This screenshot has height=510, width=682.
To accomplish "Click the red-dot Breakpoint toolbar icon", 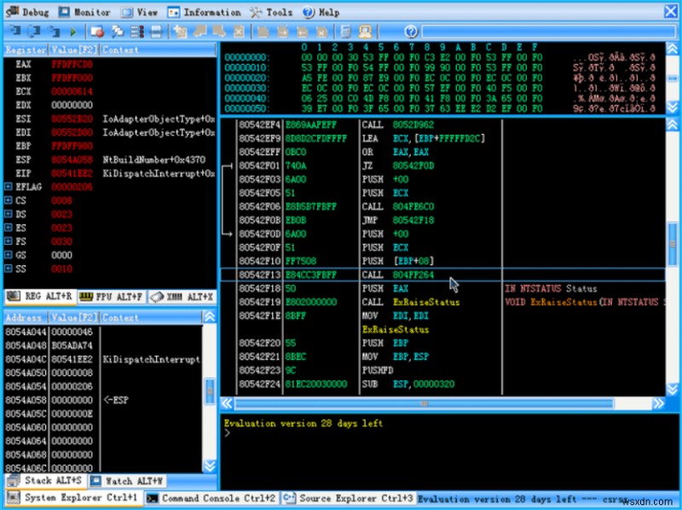I will (97, 32).
